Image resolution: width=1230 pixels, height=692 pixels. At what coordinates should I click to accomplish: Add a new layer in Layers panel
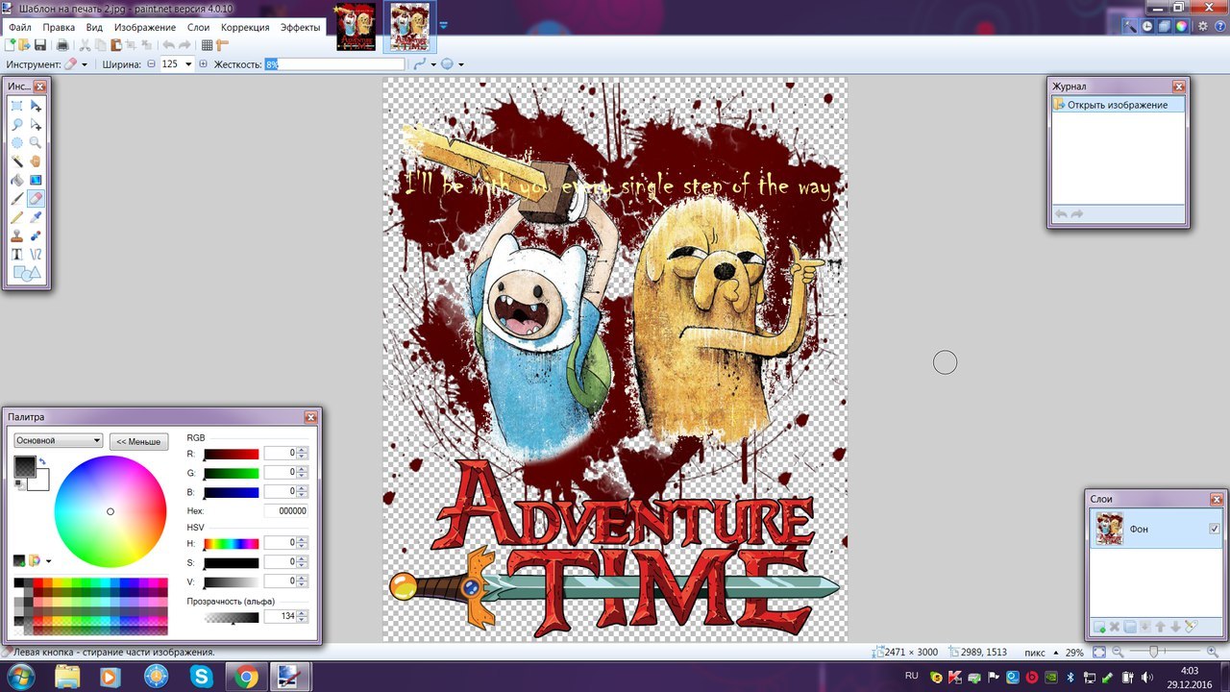[x=1099, y=627]
